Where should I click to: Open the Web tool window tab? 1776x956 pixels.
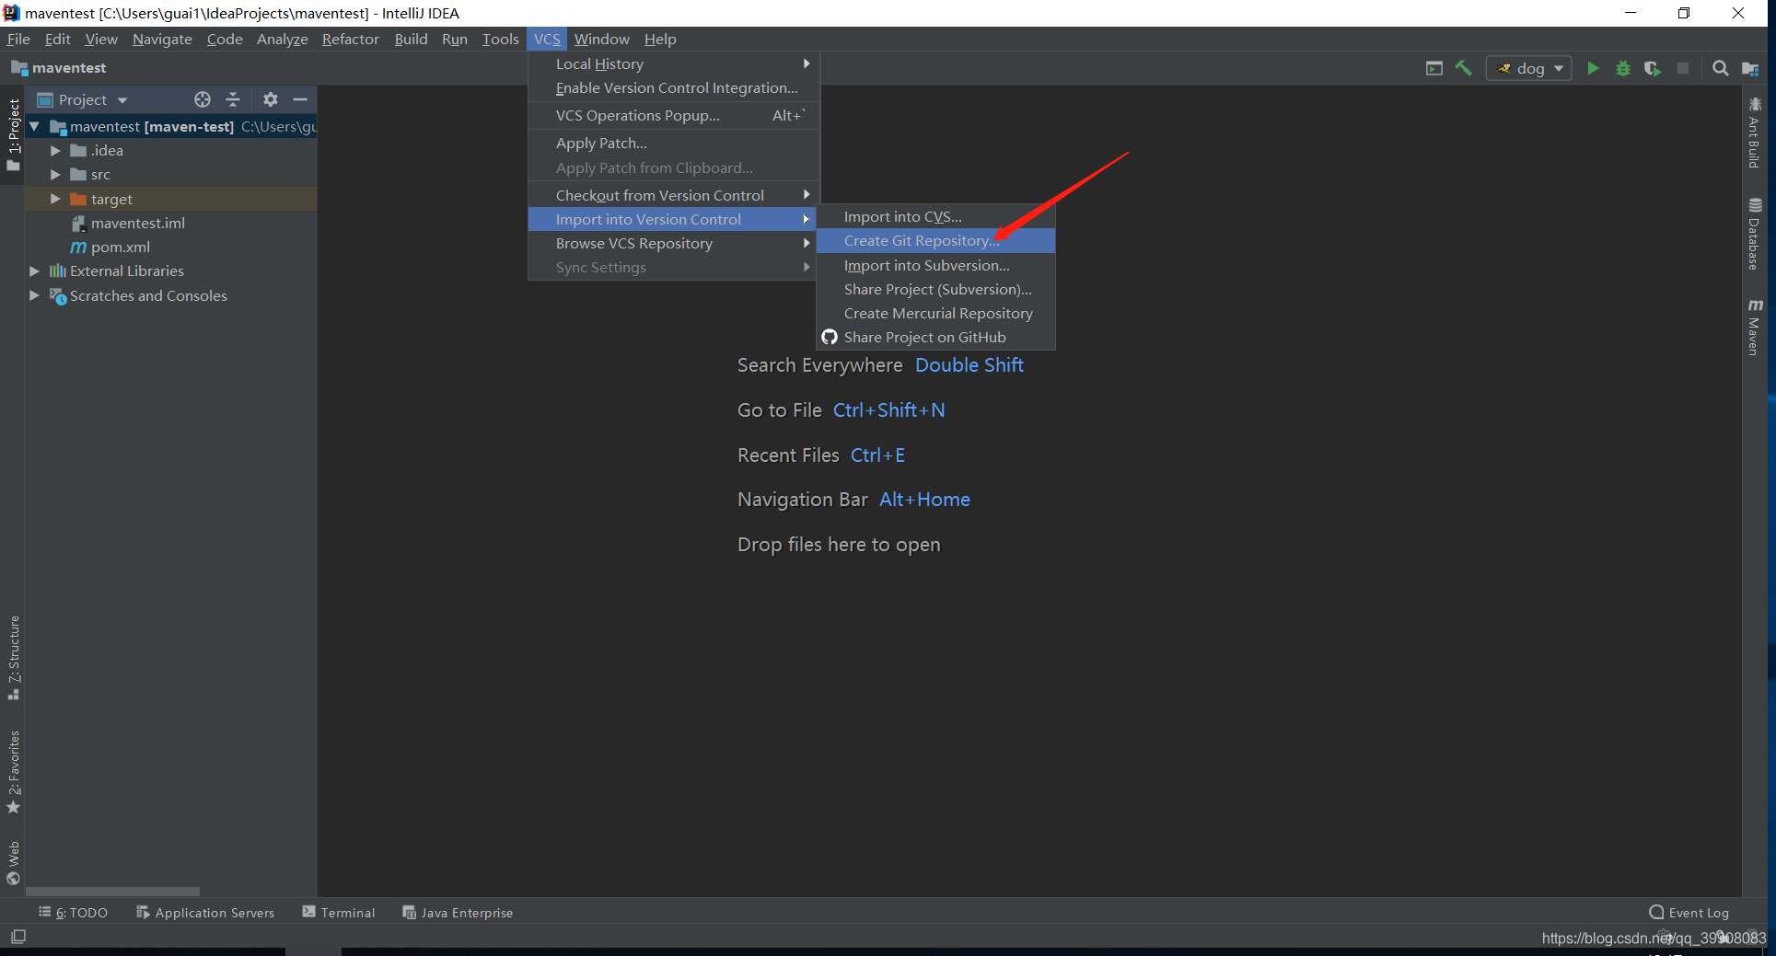pos(13,863)
